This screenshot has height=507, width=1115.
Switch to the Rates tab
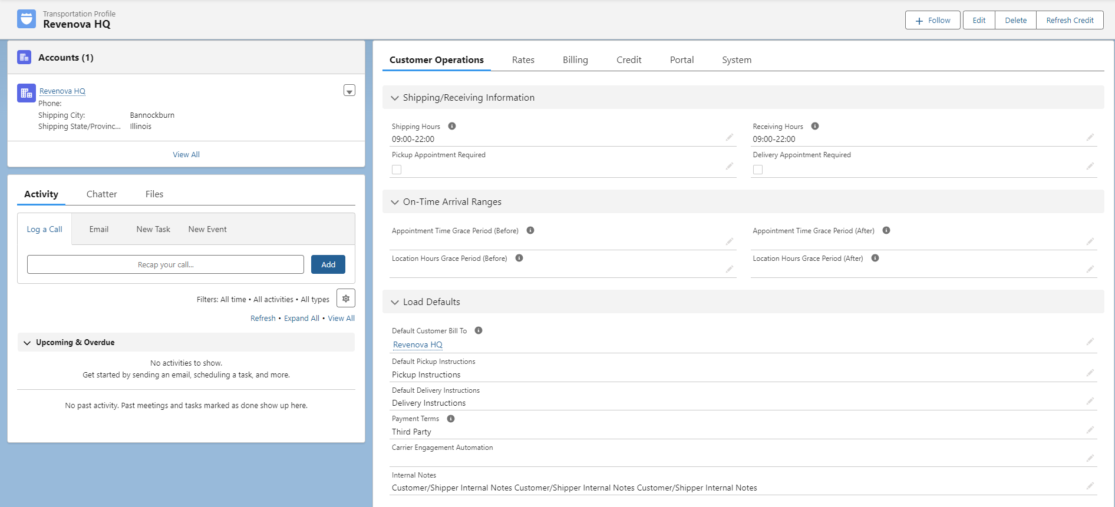[523, 60]
